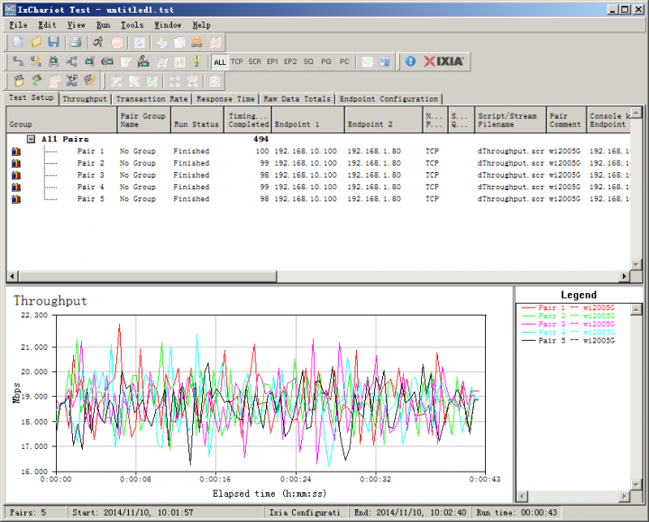Open the Tools menu
The image size is (649, 522).
132,25
